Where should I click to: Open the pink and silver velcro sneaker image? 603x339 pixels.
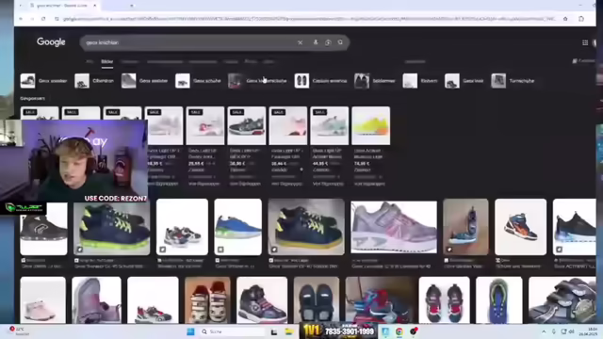[x=394, y=227]
